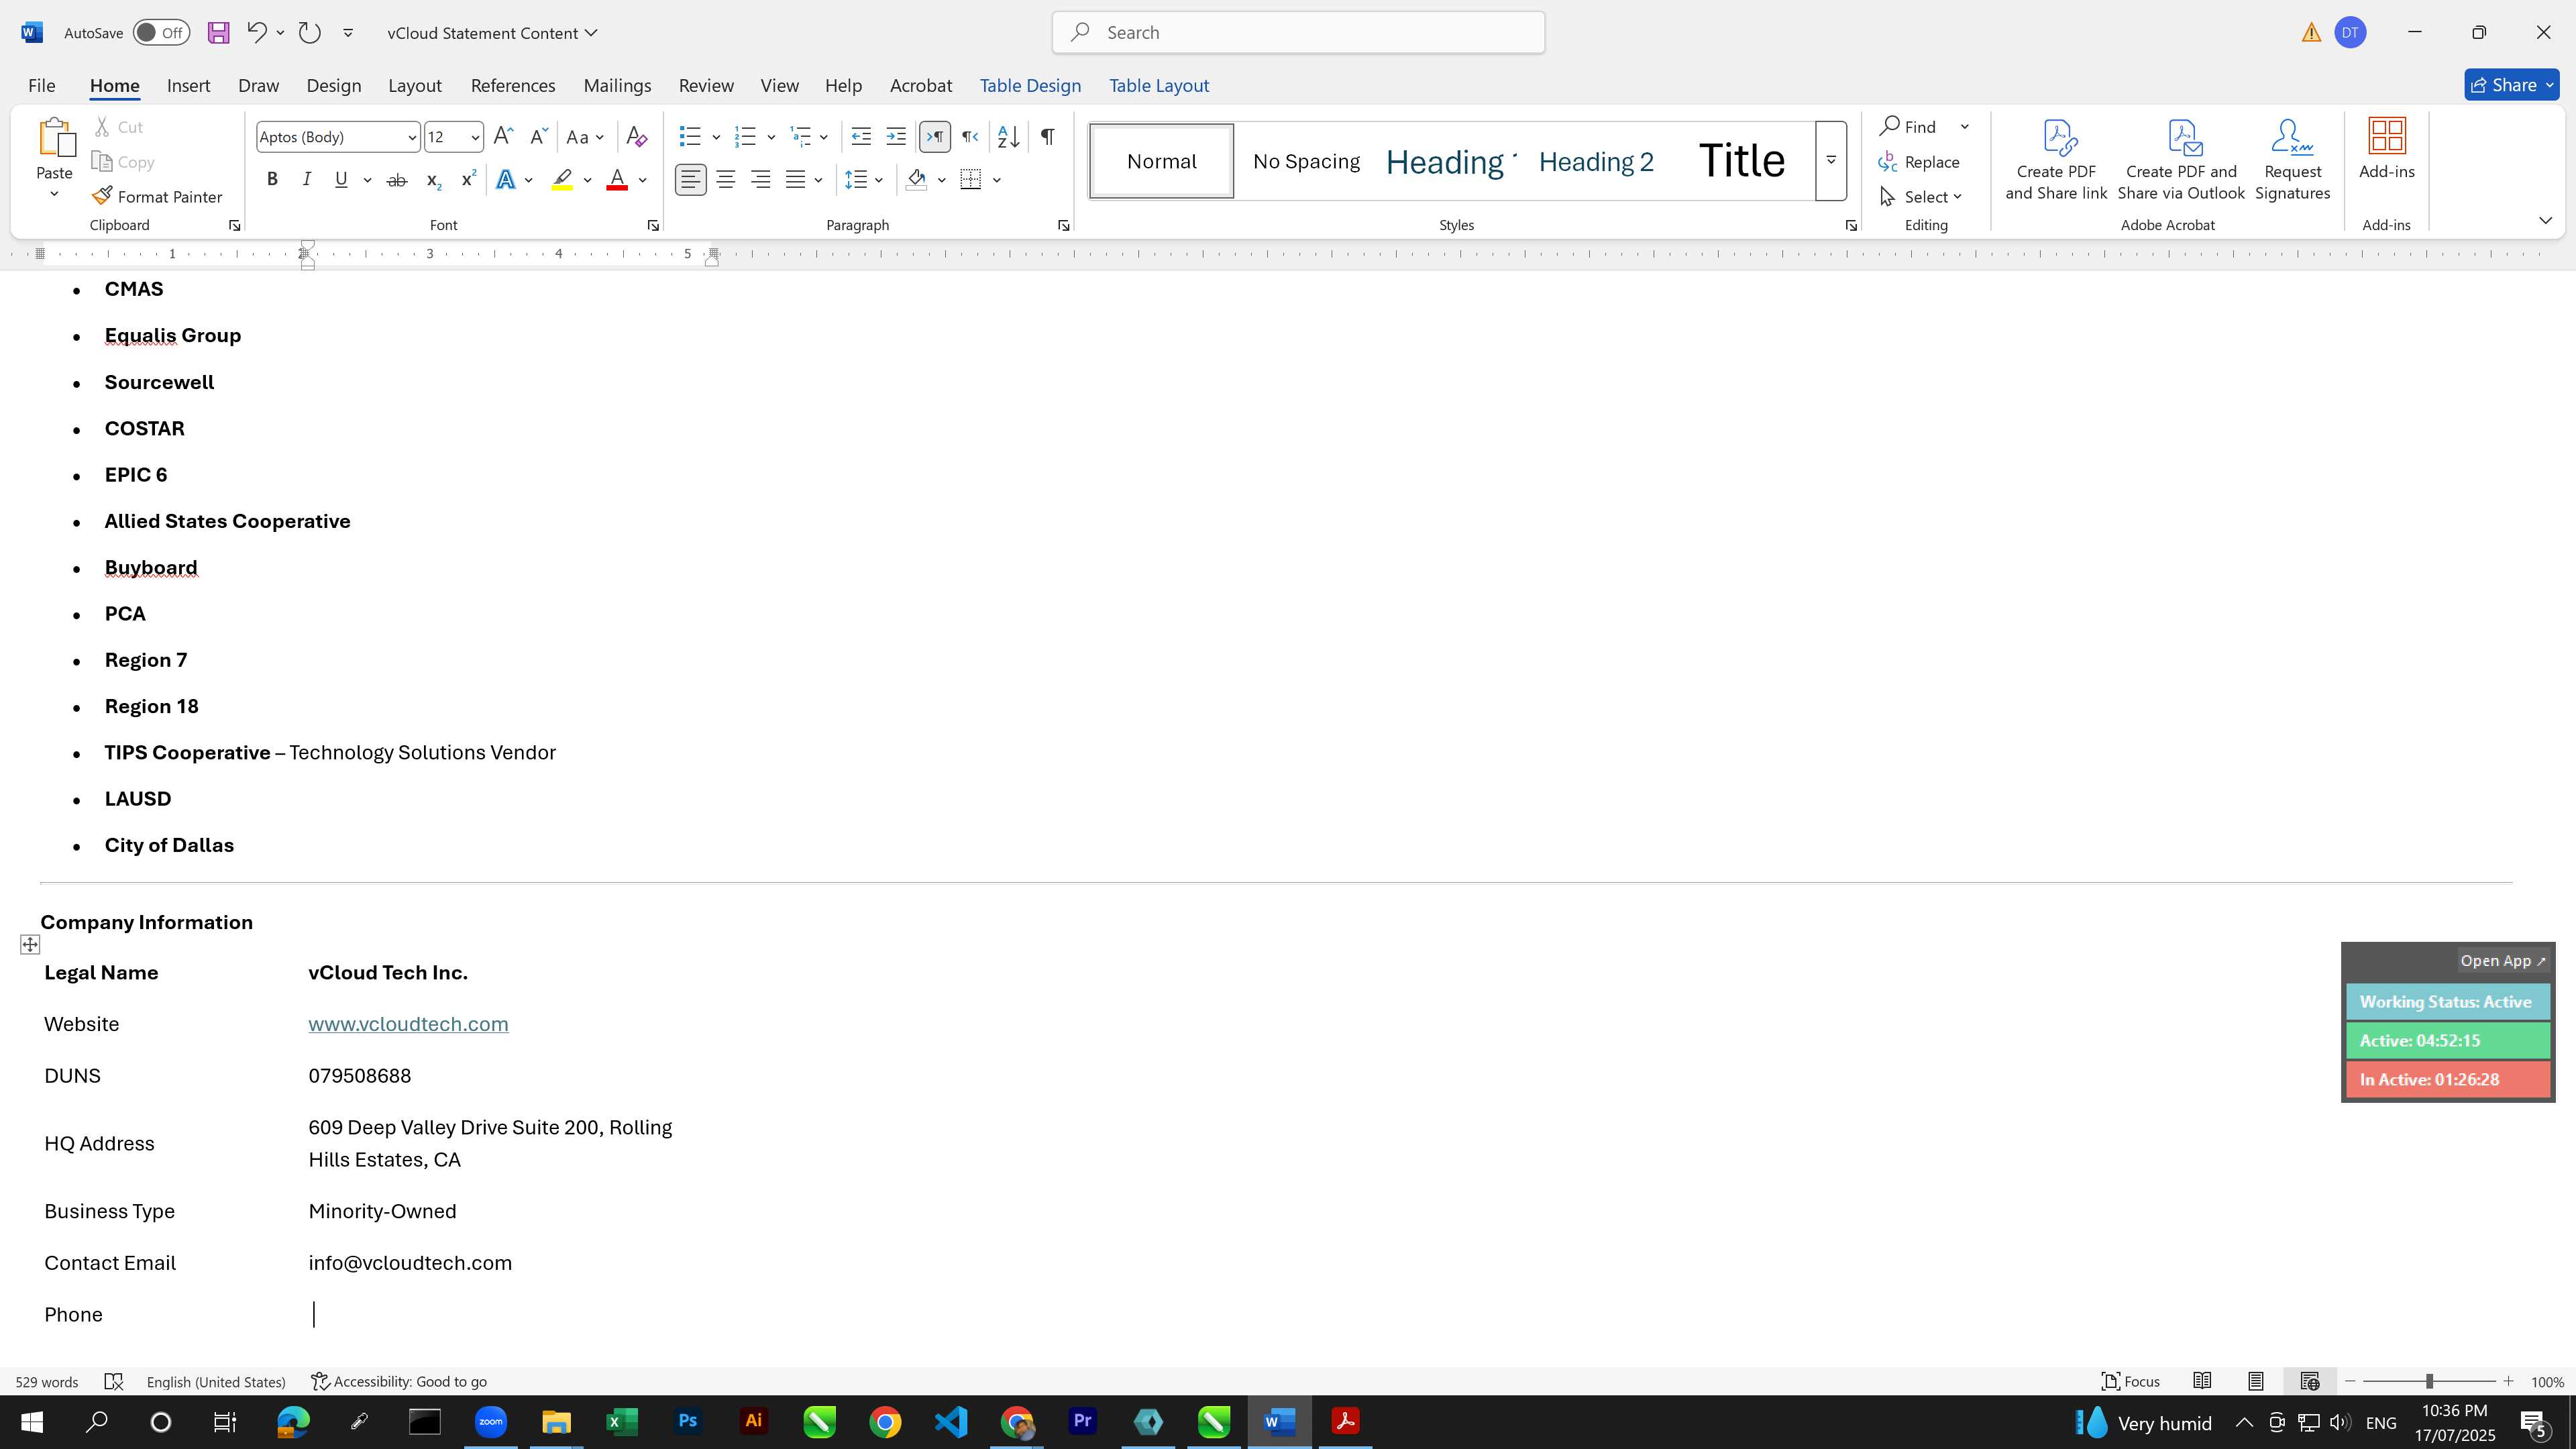2576x1449 pixels.
Task: Open Google Chrome from taskbar
Action: tap(885, 1423)
